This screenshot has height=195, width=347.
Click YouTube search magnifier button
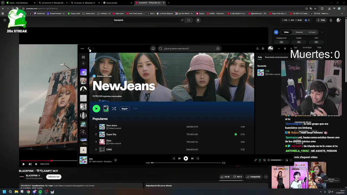tap(189, 20)
